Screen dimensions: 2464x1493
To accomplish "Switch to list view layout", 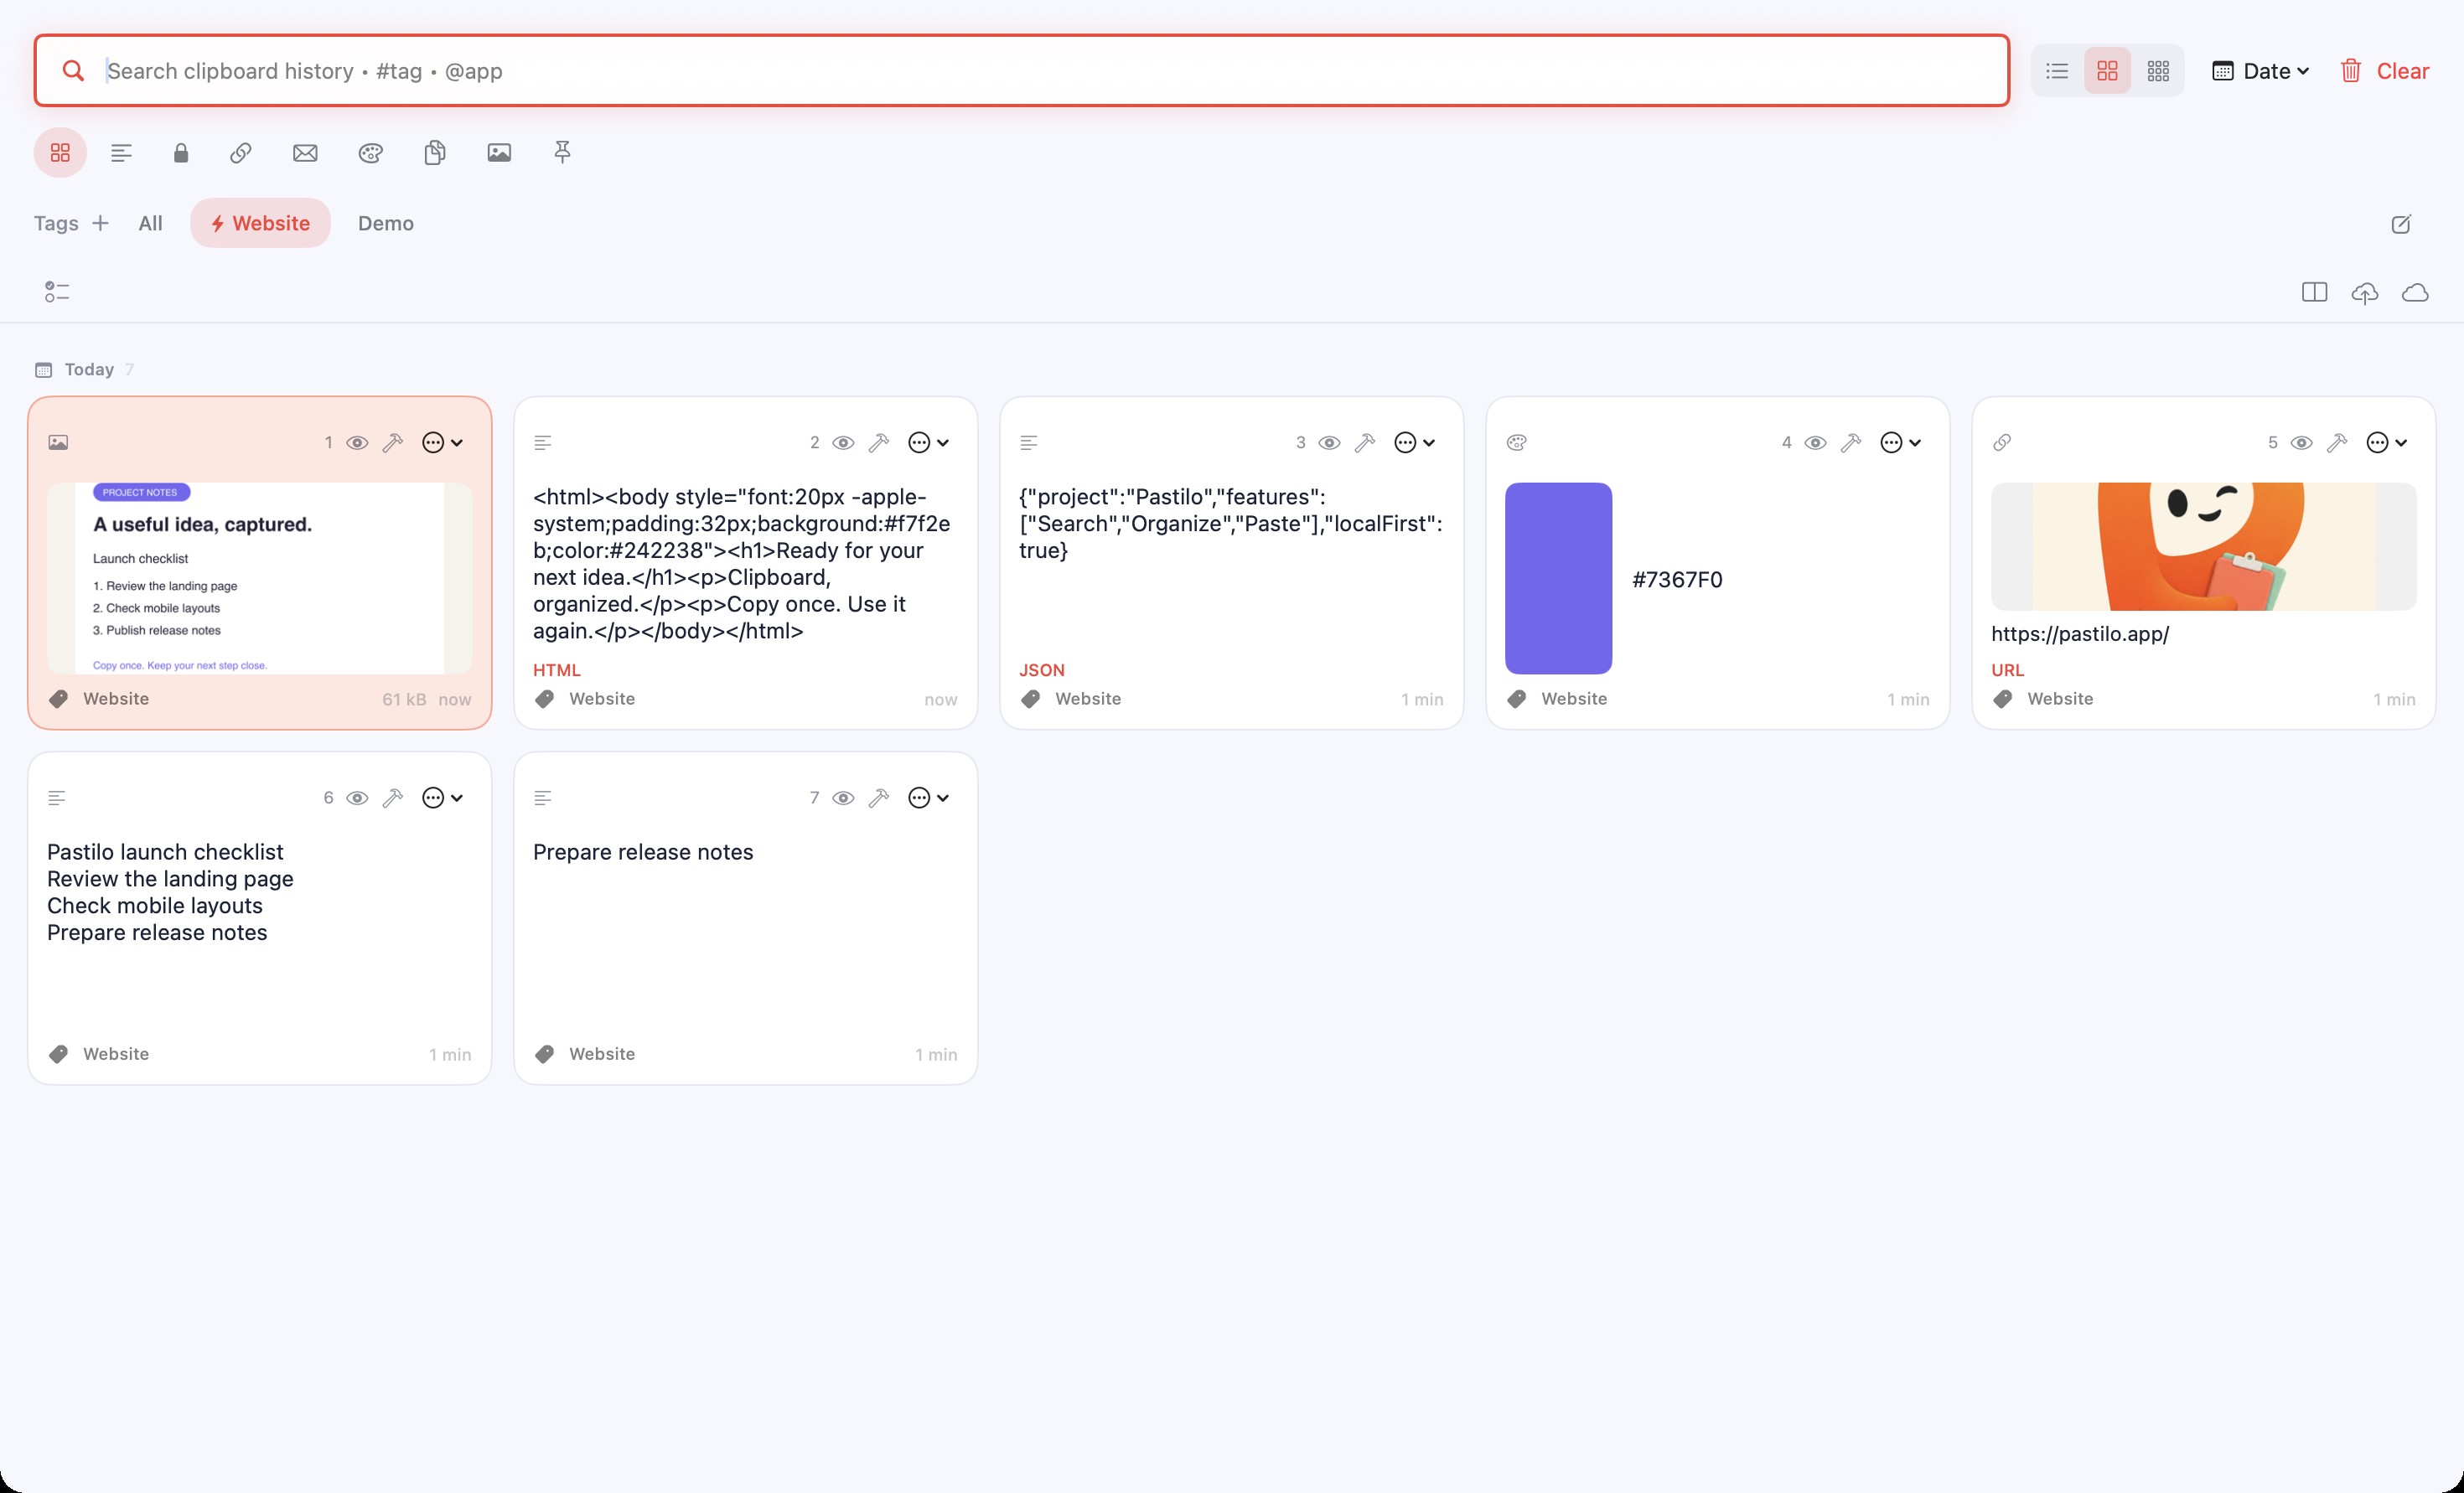I will (x=2057, y=70).
